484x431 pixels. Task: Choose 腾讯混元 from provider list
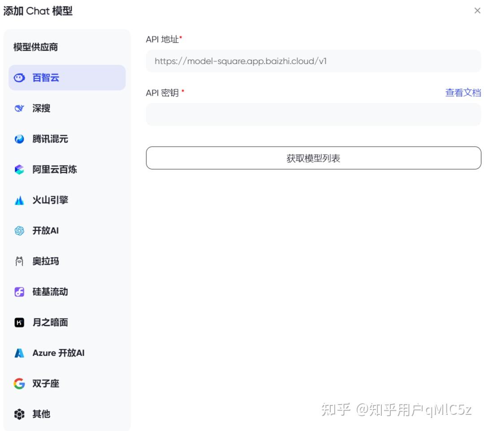[50, 139]
